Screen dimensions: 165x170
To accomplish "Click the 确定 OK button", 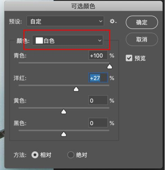I will point(142,22).
